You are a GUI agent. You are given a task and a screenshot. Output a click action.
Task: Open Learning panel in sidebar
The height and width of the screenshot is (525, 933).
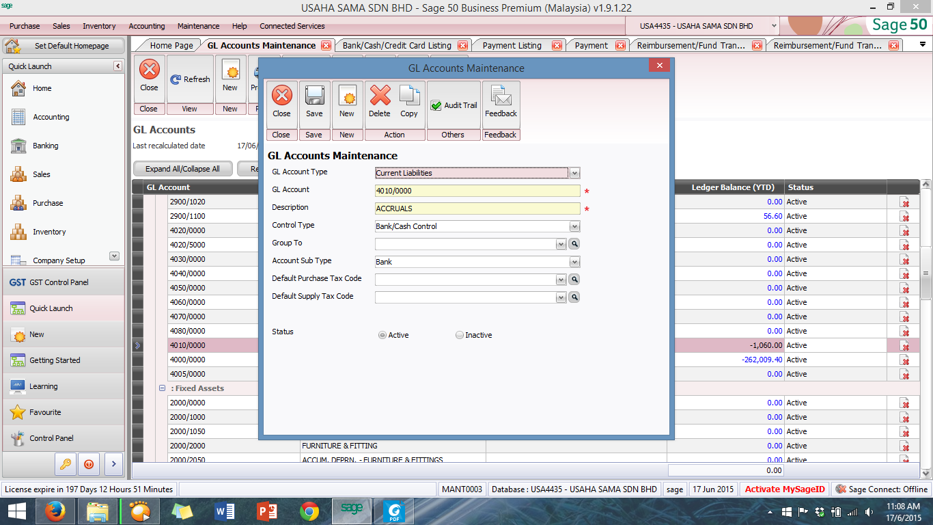(64, 386)
